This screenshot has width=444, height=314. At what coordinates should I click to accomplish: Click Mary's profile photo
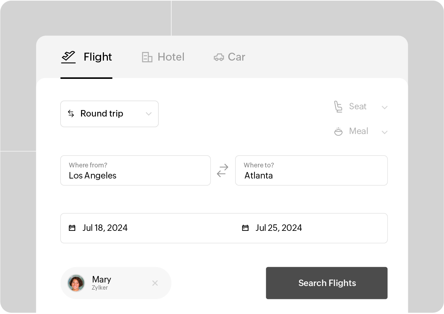click(76, 283)
